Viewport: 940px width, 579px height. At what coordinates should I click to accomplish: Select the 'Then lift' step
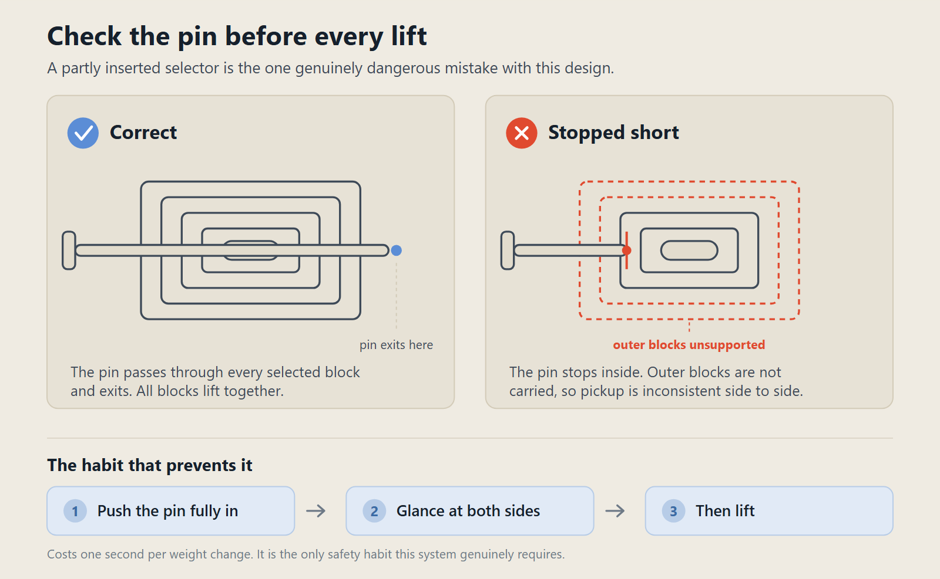(769, 511)
